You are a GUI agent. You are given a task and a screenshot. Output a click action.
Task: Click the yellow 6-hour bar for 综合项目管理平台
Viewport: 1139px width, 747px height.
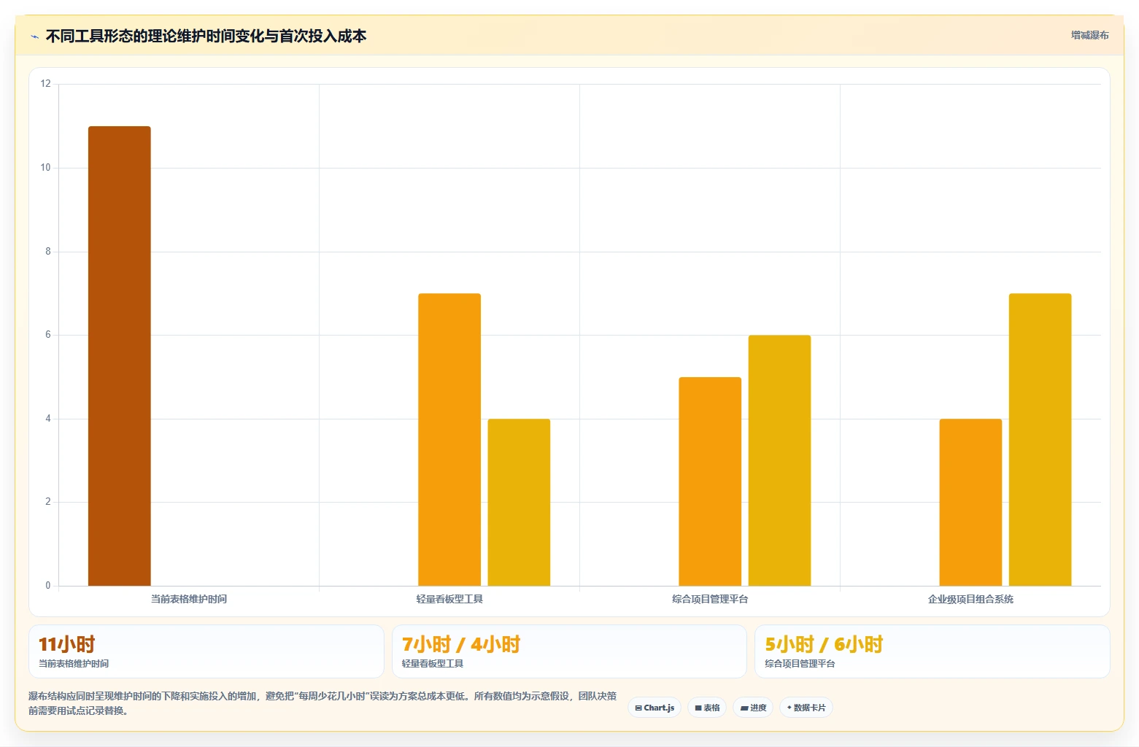[x=779, y=460]
